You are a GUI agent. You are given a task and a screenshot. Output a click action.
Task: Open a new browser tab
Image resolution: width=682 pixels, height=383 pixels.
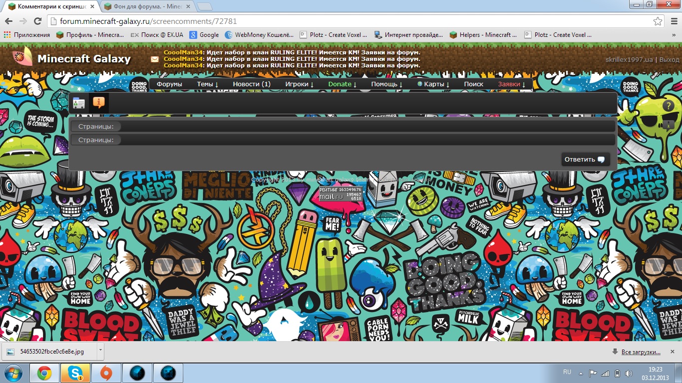[x=205, y=7]
